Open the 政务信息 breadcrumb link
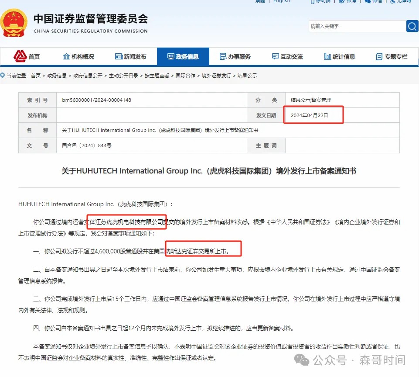 (x=57, y=76)
